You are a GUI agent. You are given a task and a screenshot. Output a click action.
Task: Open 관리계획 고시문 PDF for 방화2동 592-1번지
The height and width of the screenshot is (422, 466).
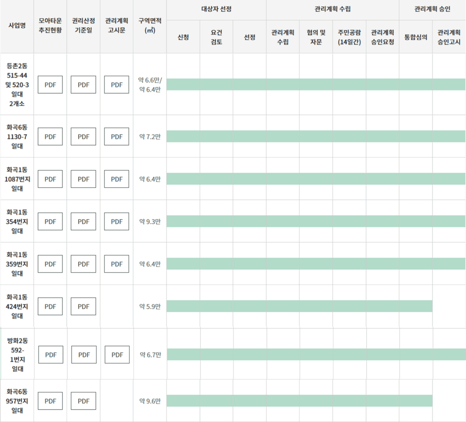pyautogui.click(x=117, y=355)
